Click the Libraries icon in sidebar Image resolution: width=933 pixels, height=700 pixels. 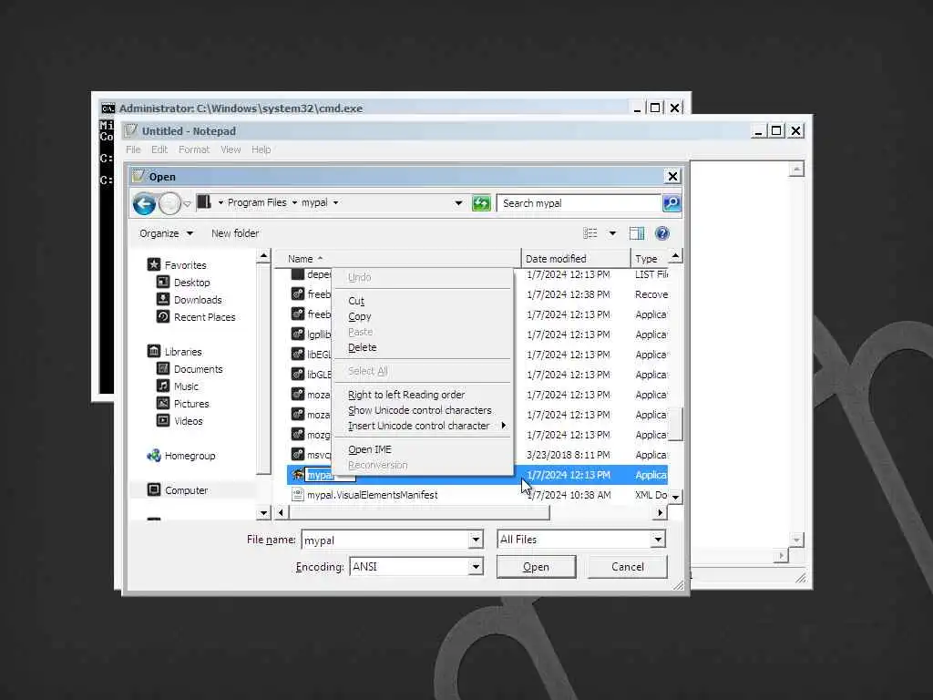pos(153,351)
